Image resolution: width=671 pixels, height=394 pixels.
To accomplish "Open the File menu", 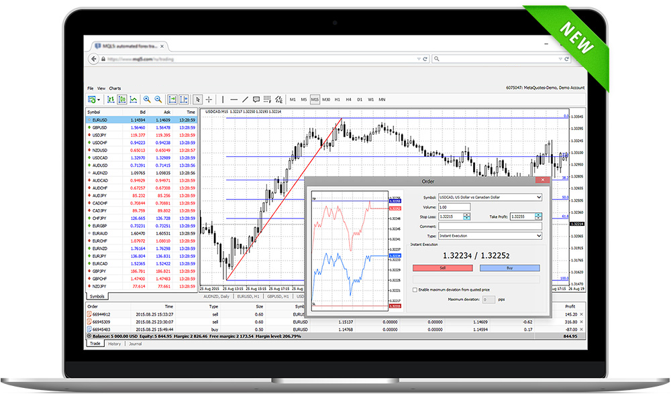I will [x=91, y=88].
